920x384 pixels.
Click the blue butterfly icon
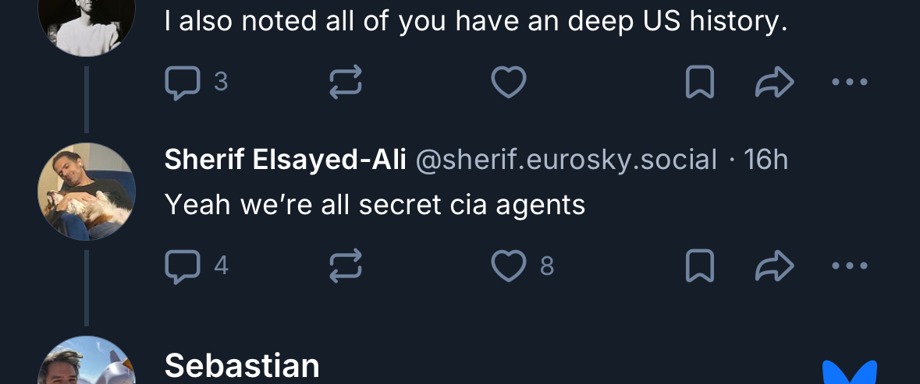click(850, 372)
